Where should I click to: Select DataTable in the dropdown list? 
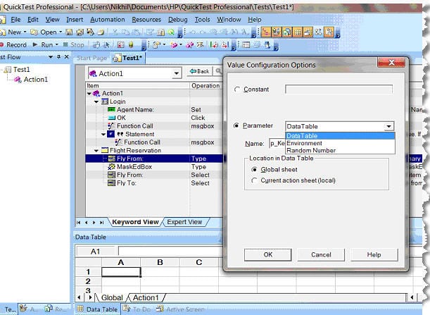(x=340, y=136)
